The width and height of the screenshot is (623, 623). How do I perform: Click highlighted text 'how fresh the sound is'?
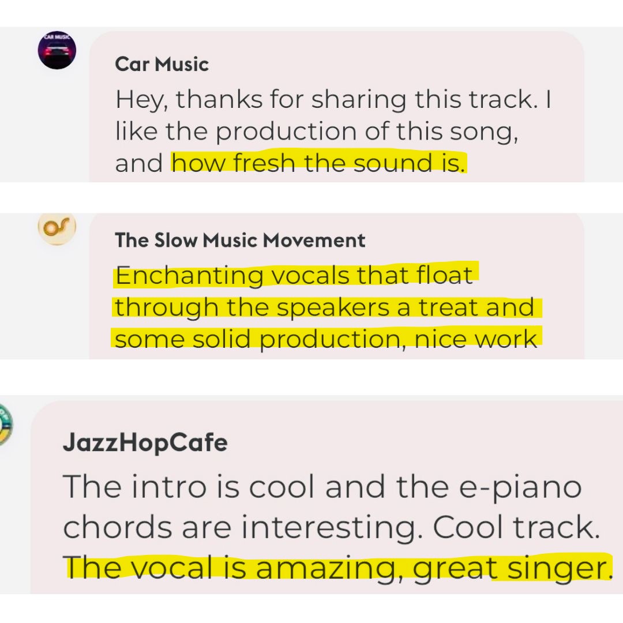[318, 163]
